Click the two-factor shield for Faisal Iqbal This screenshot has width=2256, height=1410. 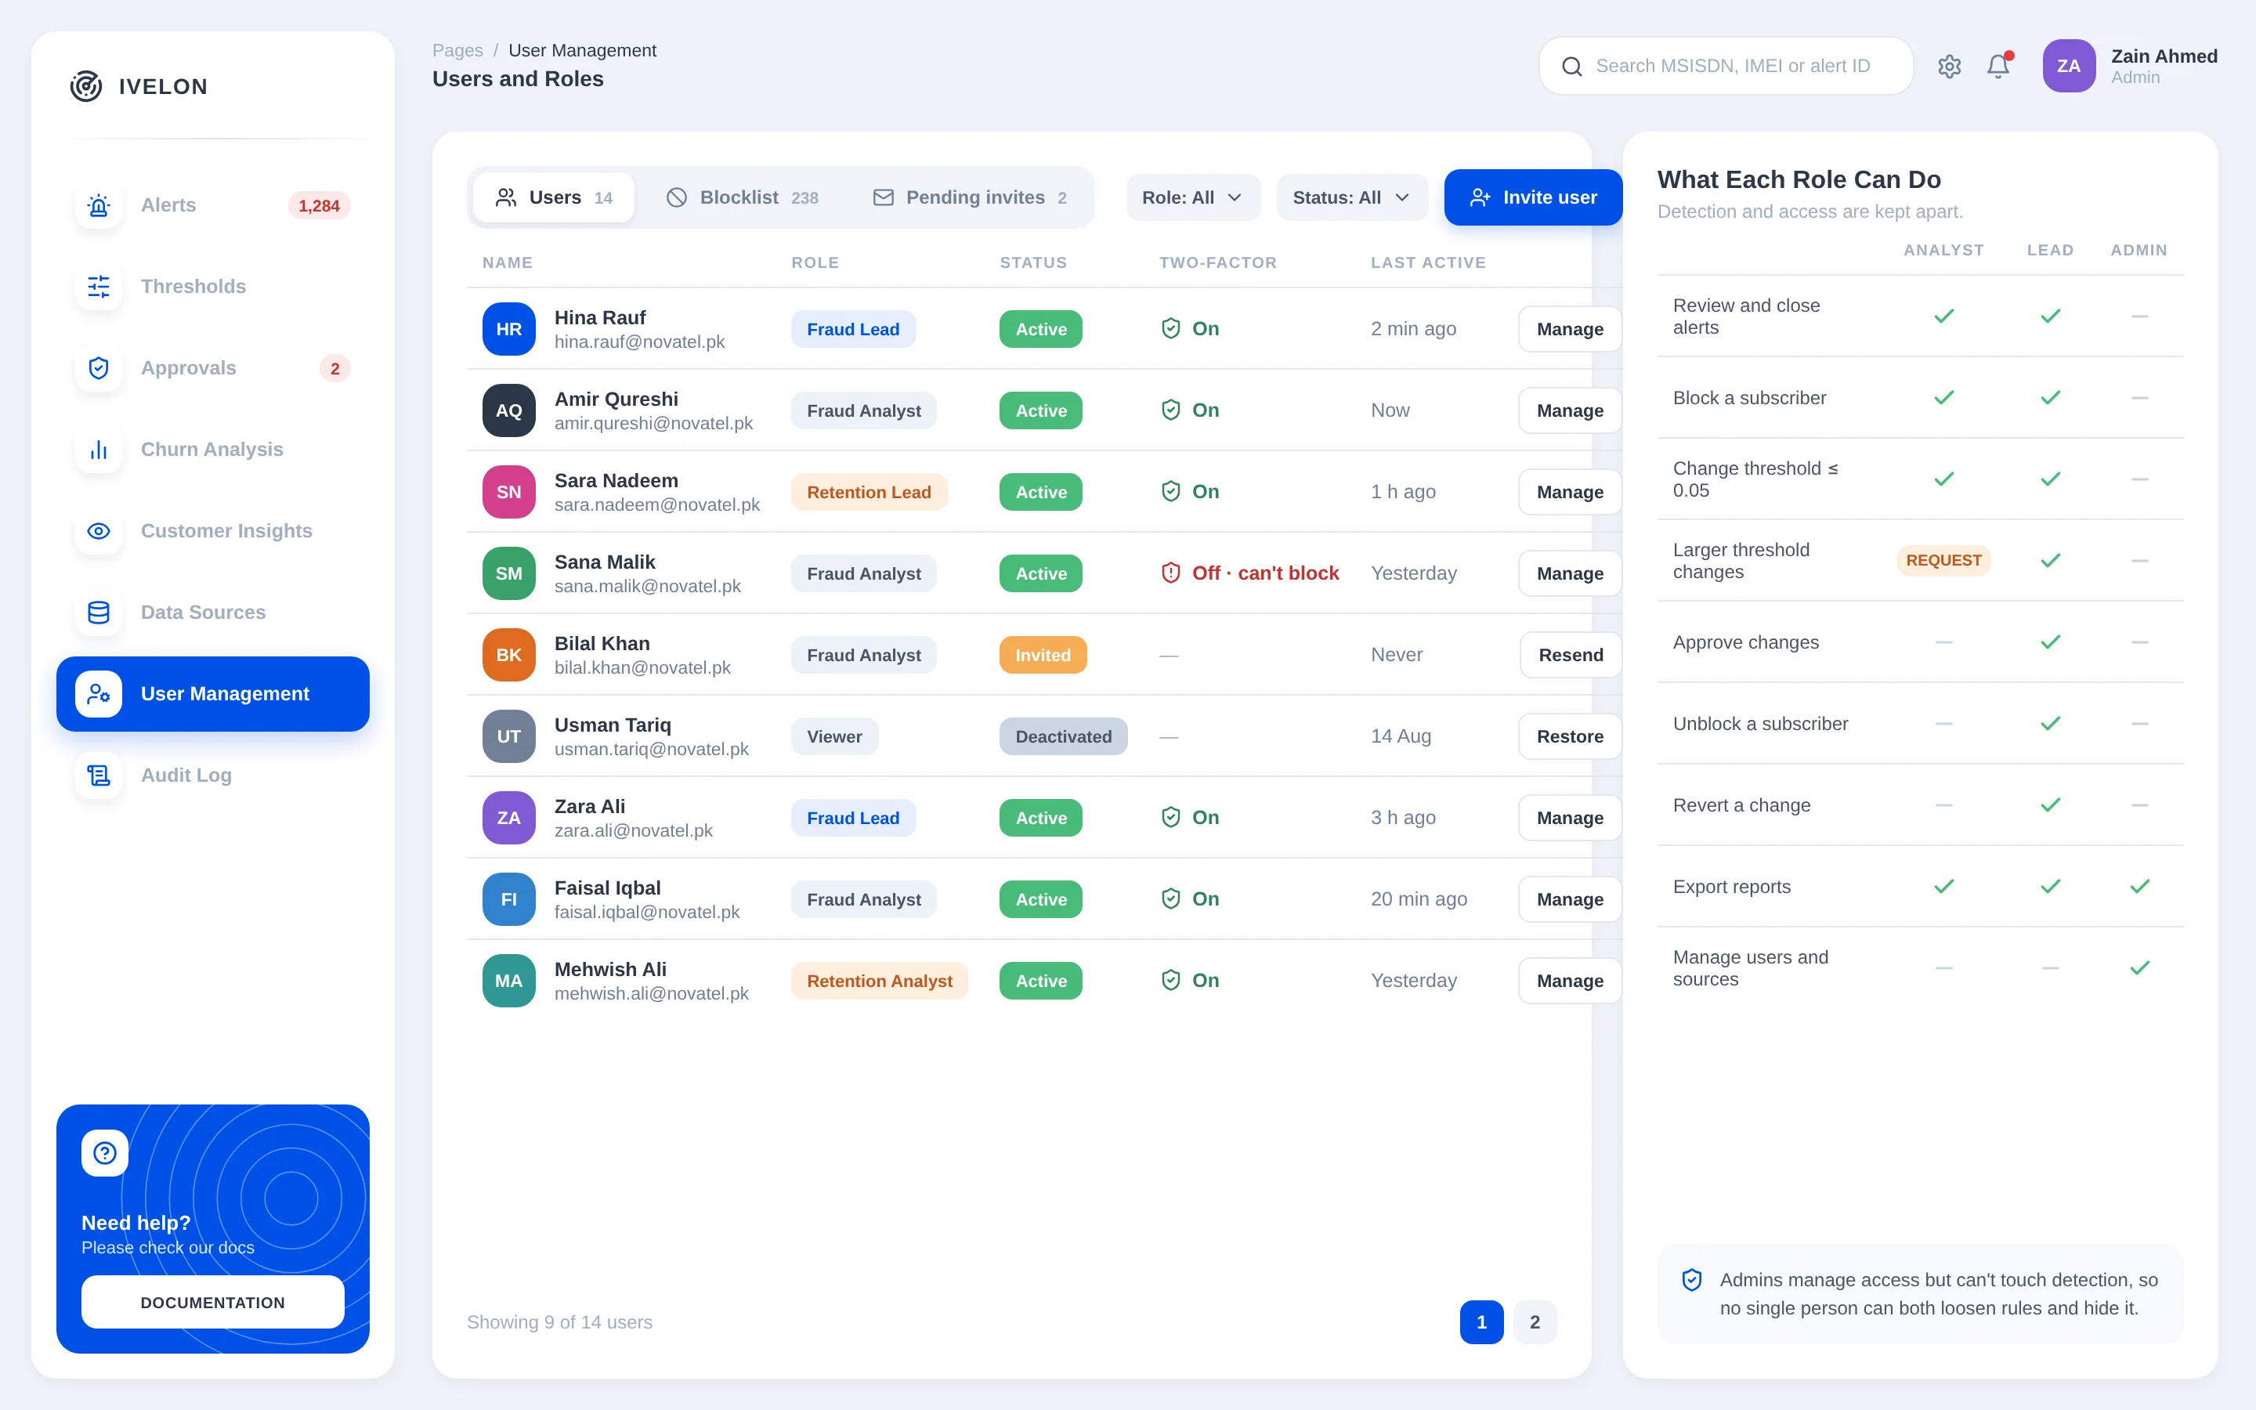(1171, 898)
